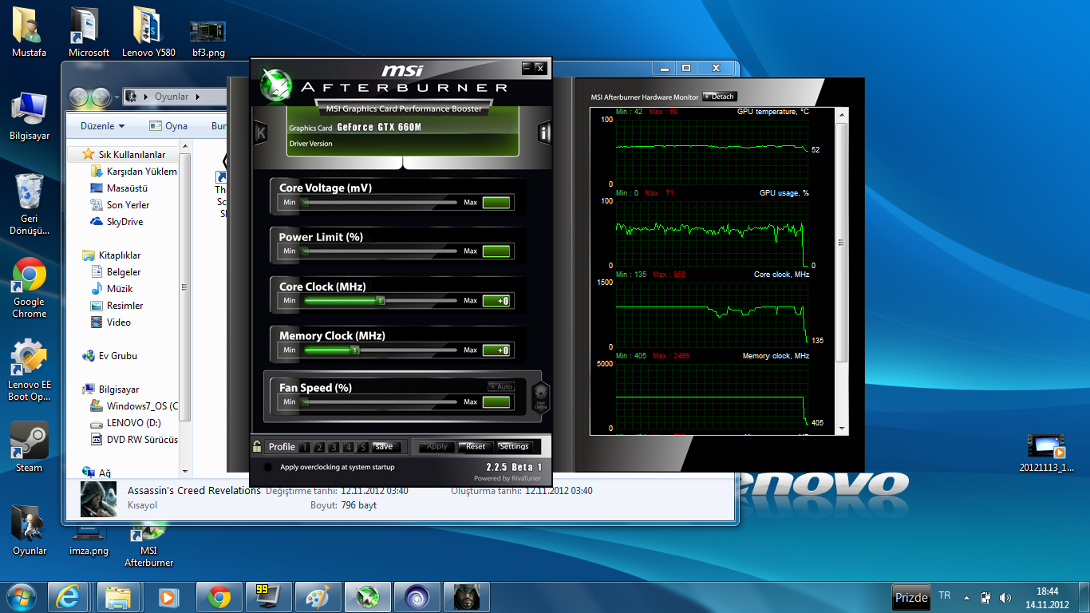Select profile slot 4

pos(350,447)
